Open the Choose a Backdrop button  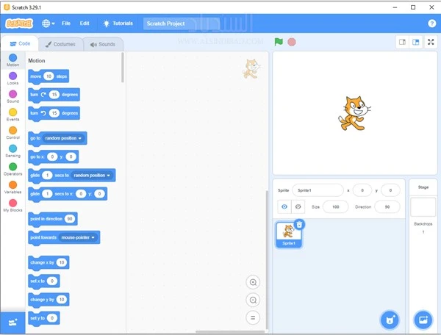(x=423, y=320)
